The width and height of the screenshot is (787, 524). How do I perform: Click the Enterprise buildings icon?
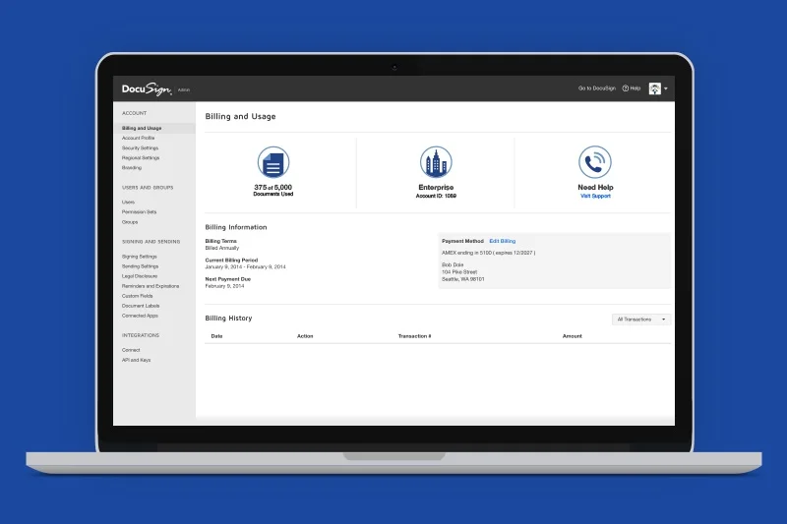[x=436, y=162]
